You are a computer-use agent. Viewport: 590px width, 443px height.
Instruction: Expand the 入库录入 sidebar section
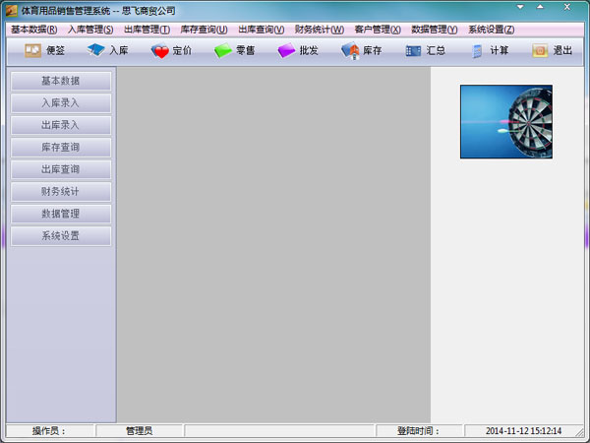click(x=61, y=102)
